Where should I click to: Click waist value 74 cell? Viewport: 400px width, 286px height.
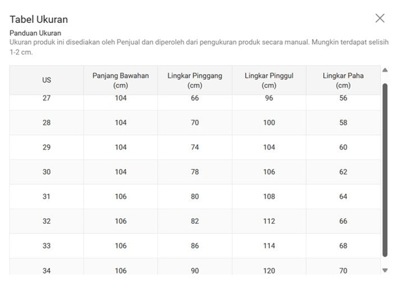195,147
